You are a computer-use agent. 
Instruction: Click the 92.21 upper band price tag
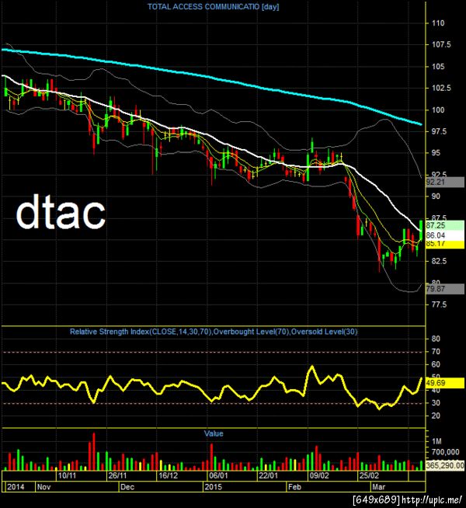pos(445,182)
